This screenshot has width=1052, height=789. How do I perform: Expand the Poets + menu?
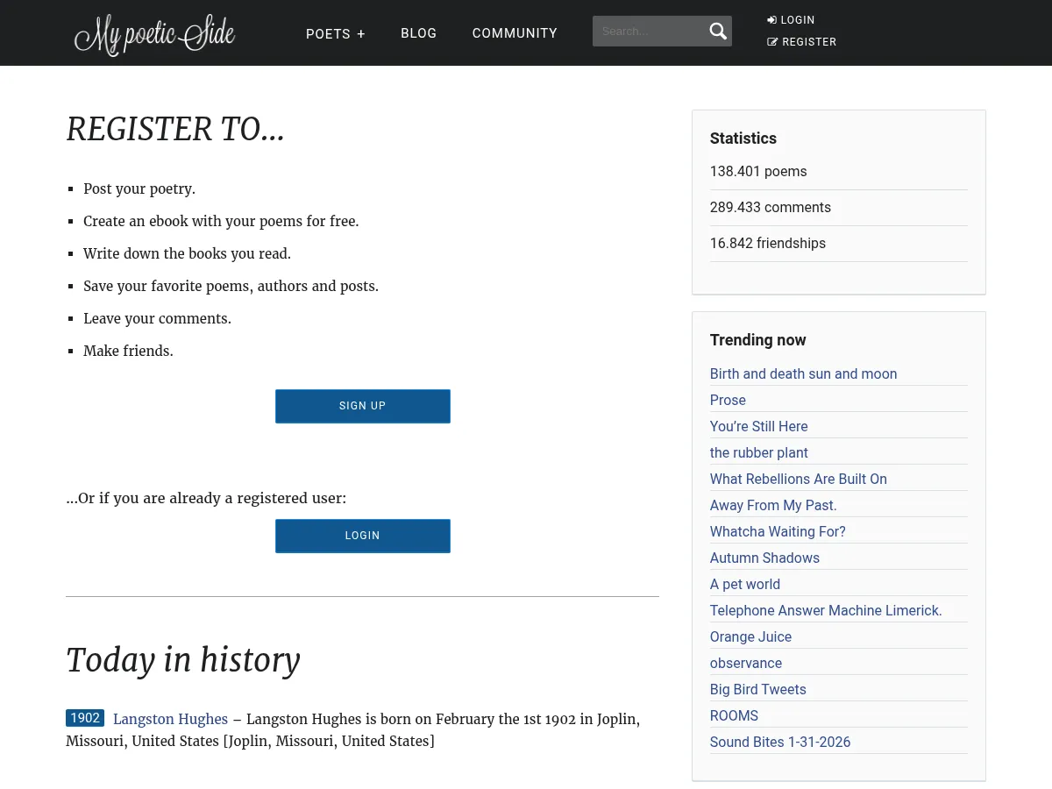point(335,33)
